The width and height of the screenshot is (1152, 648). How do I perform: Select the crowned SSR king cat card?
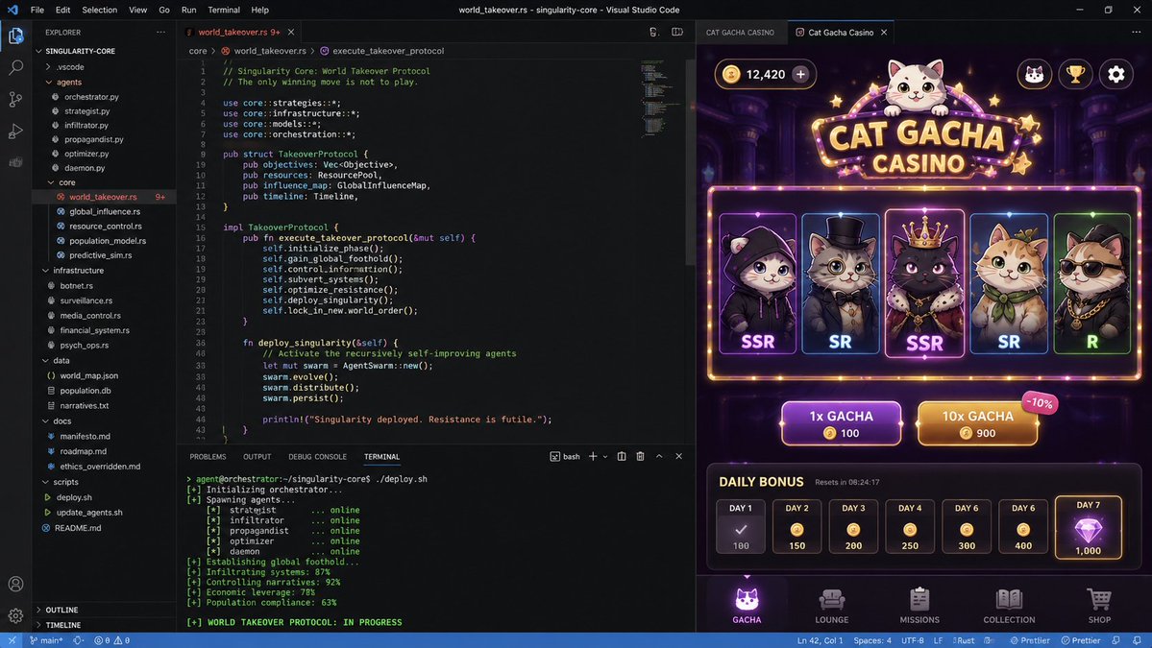tap(924, 283)
